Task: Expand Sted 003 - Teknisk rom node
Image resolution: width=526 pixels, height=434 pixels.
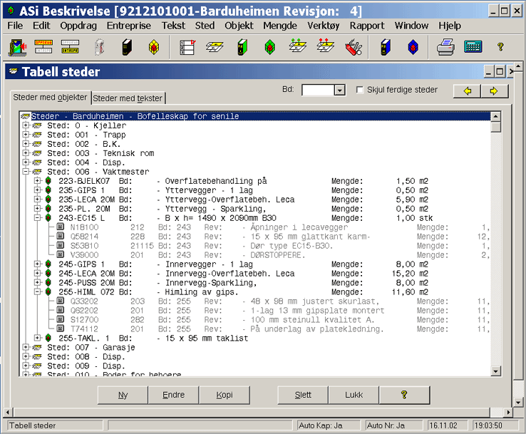Action: [x=26, y=153]
